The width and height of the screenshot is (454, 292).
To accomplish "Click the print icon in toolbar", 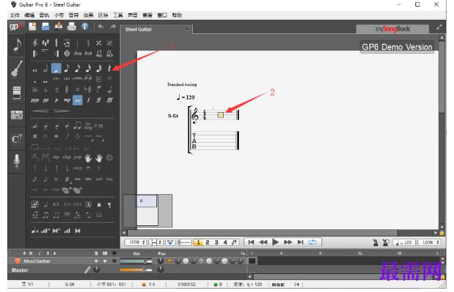I will pyautogui.click(x=71, y=27).
